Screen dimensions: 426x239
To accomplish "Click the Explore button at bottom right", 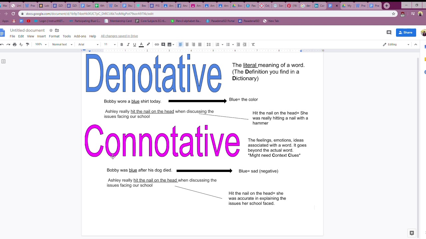I will pyautogui.click(x=412, y=233).
